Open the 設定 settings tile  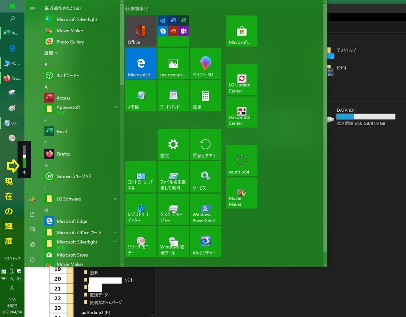point(173,144)
